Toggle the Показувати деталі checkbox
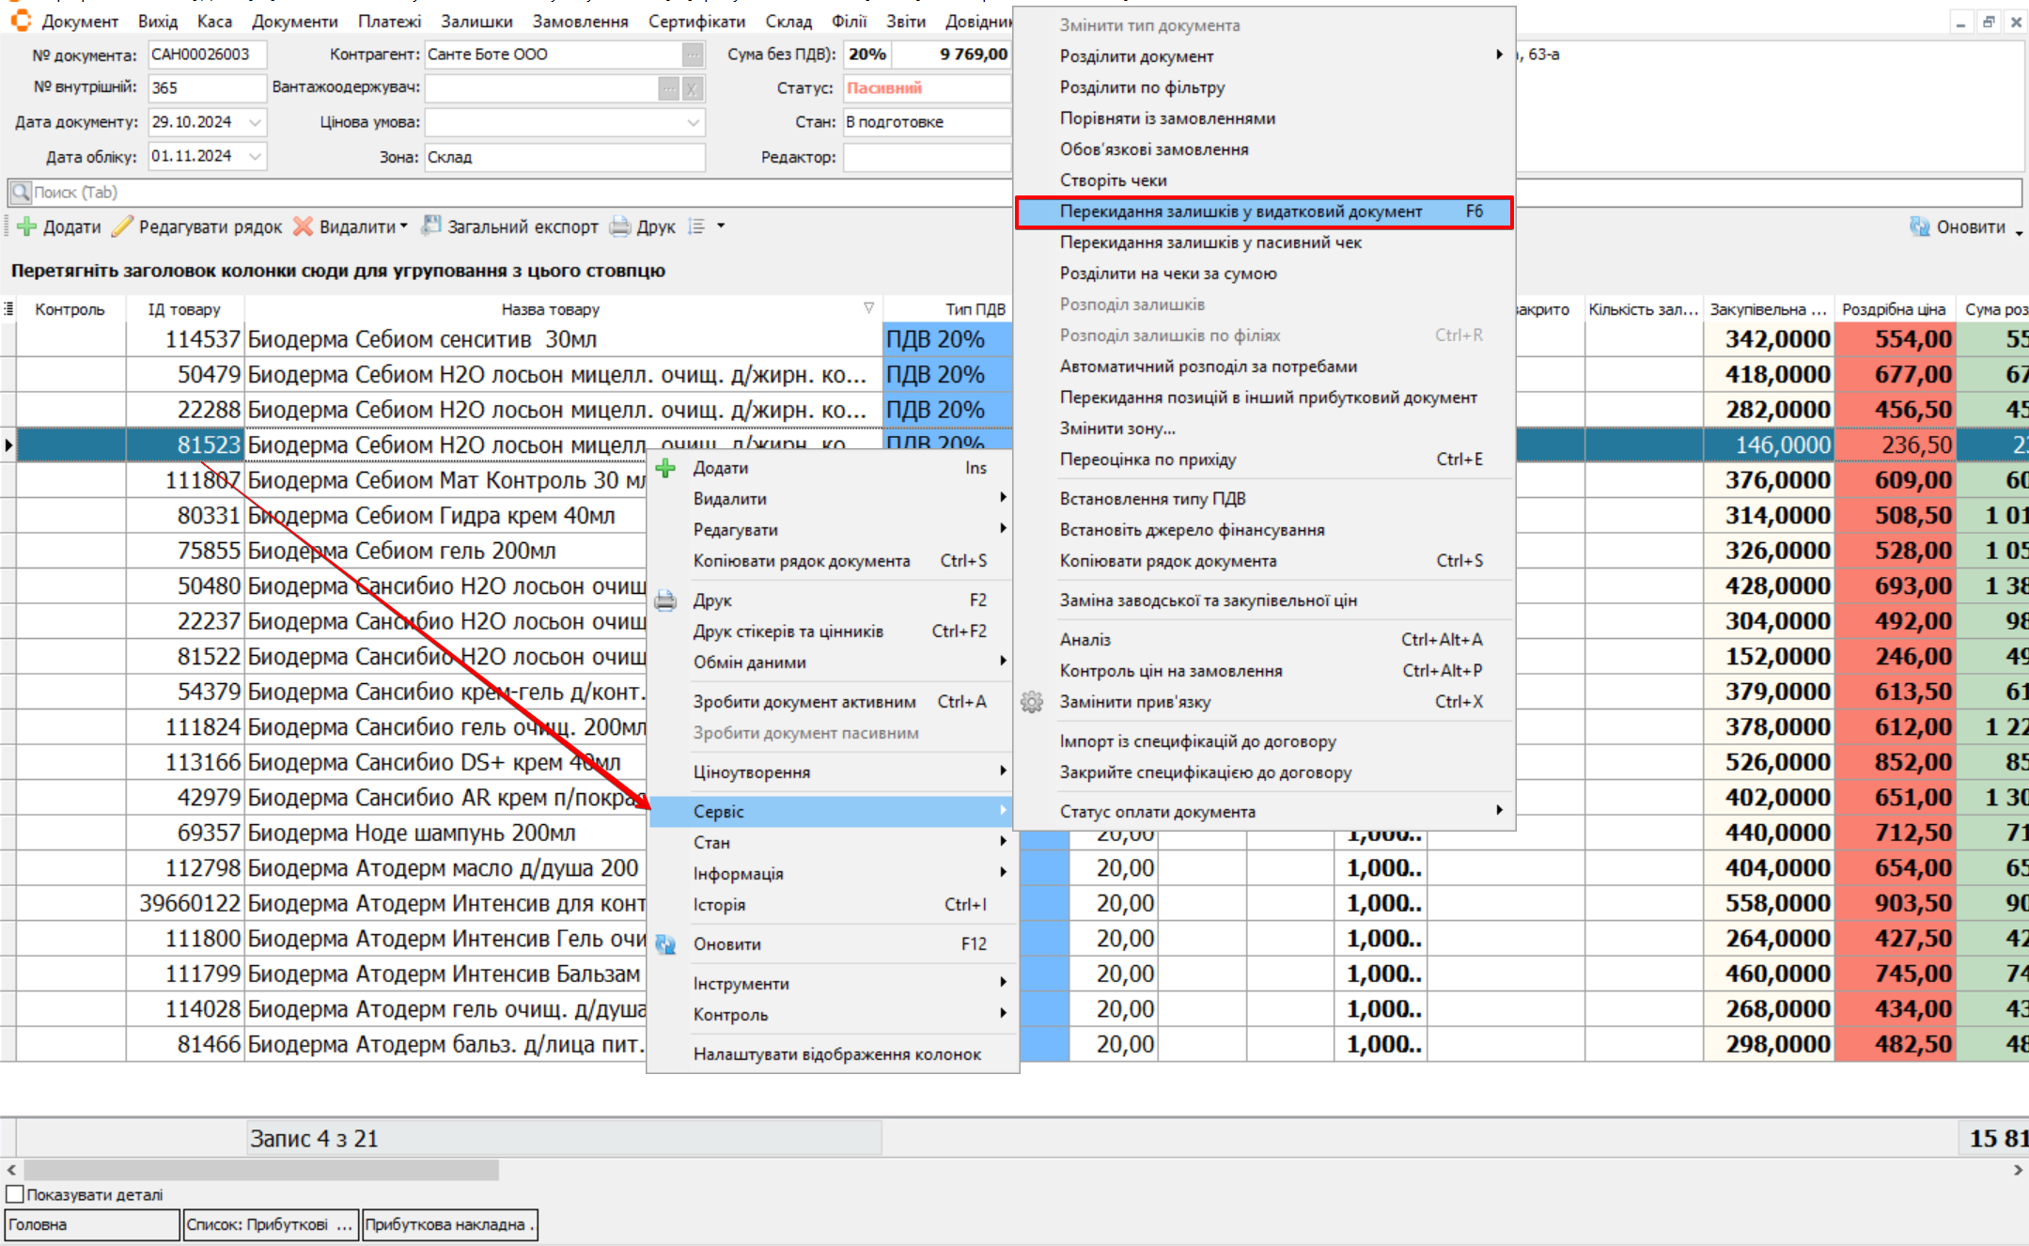The height and width of the screenshot is (1246, 2029). coord(15,1194)
